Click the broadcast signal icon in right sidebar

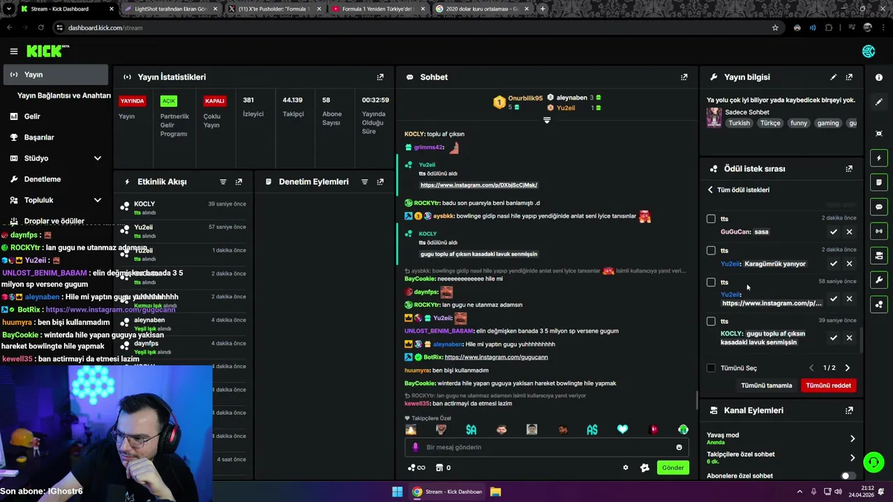(x=879, y=231)
